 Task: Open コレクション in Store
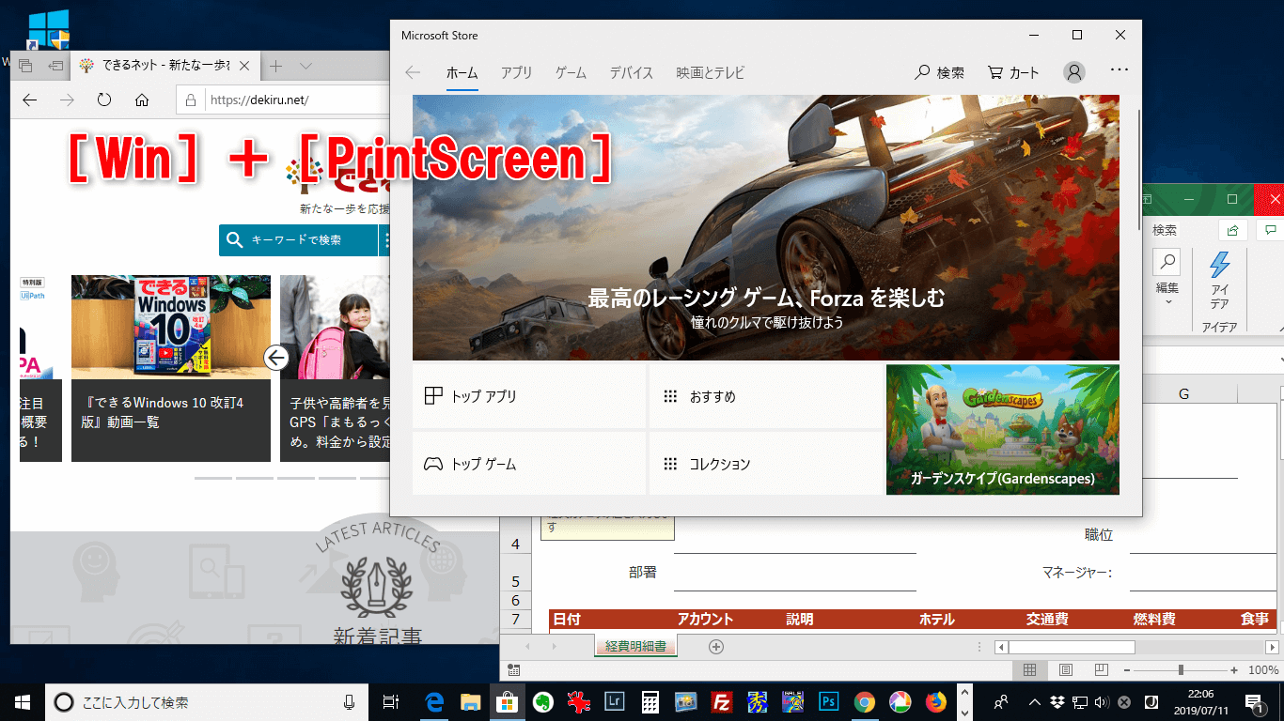766,464
